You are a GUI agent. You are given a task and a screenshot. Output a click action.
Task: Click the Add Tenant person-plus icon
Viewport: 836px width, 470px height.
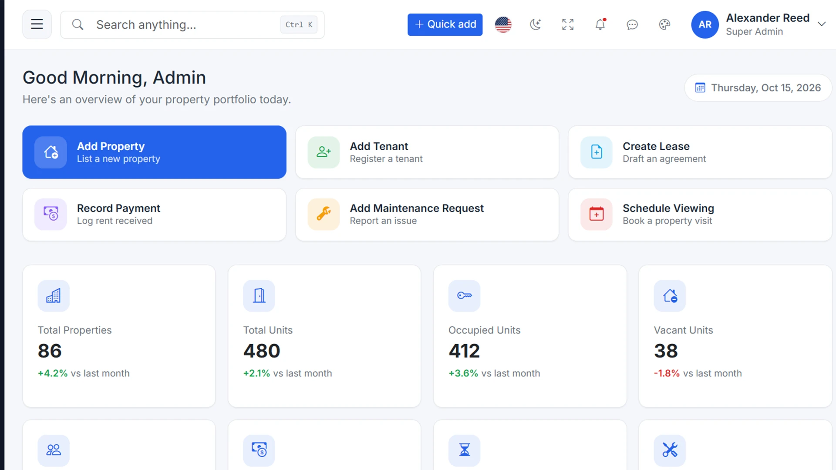[x=324, y=152]
